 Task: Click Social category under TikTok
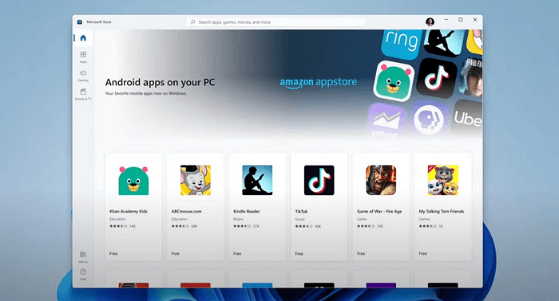pos(299,219)
